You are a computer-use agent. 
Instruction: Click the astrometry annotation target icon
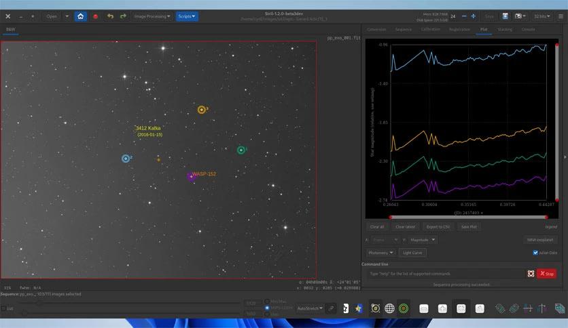click(376, 308)
